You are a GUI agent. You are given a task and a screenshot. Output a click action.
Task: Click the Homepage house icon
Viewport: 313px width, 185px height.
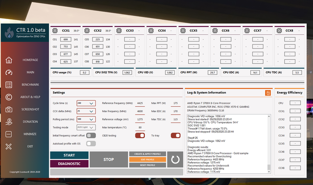coord(9,60)
